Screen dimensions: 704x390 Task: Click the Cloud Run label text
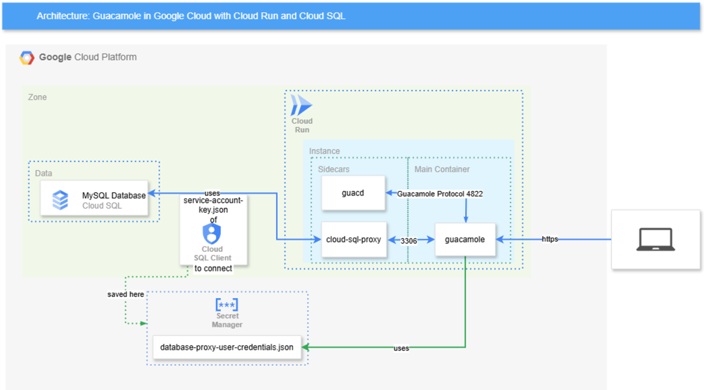[x=302, y=125]
